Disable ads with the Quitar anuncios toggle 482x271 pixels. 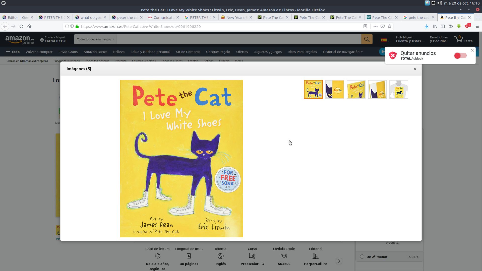[x=460, y=56]
